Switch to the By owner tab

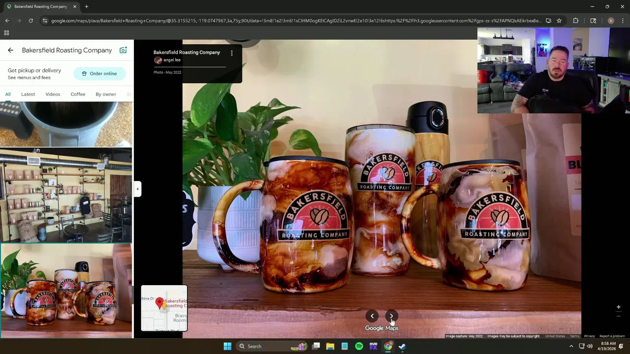106,94
